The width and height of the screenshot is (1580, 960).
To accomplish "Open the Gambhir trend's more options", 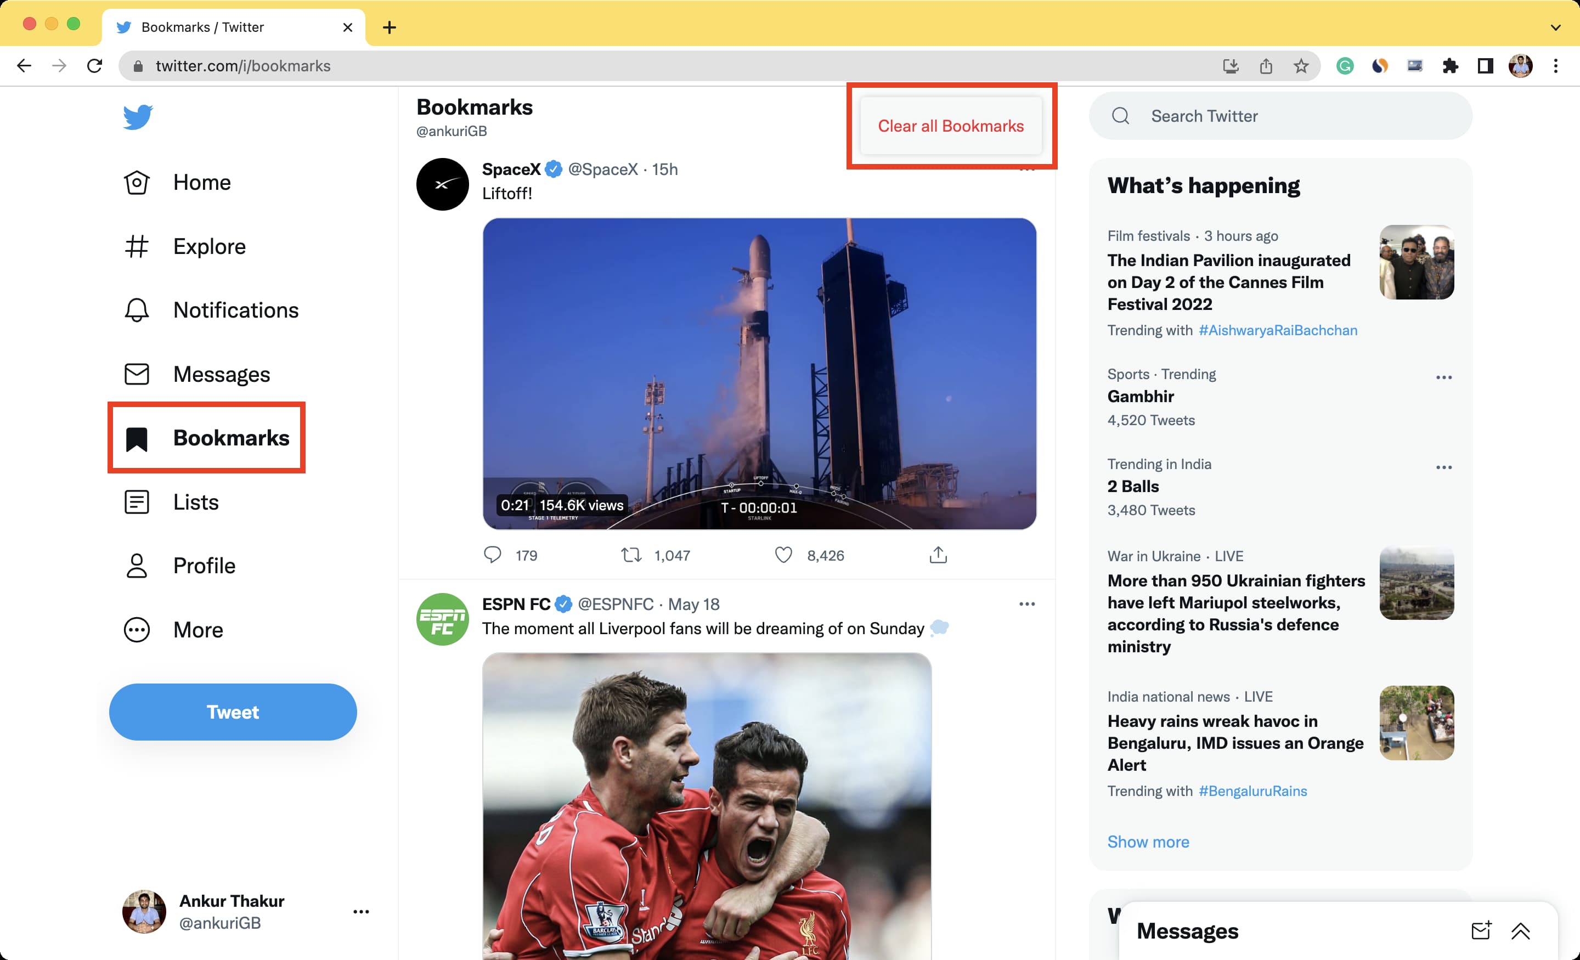I will click(x=1443, y=377).
